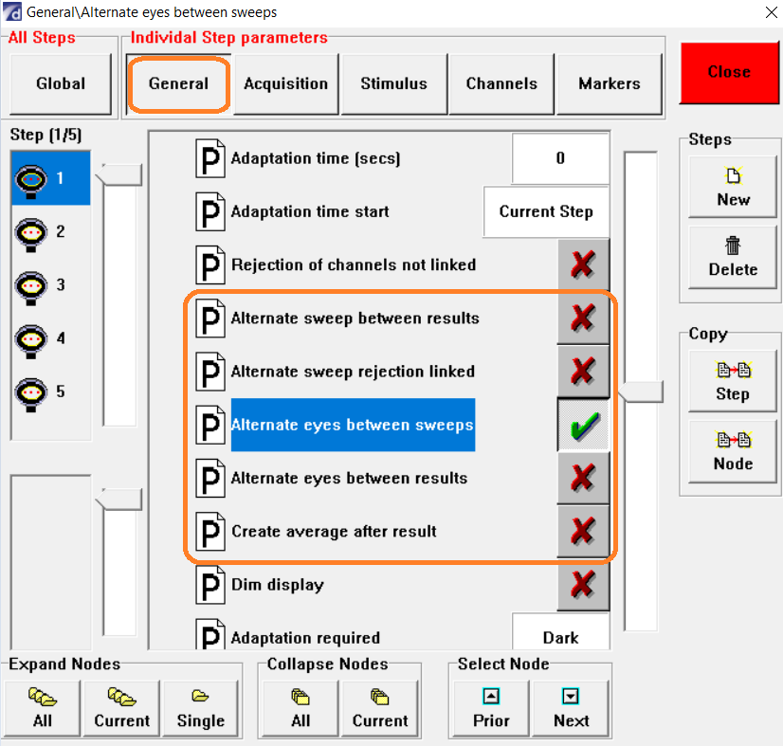This screenshot has height=746, width=783.
Task: Toggle Dim display option
Action: pos(583,585)
